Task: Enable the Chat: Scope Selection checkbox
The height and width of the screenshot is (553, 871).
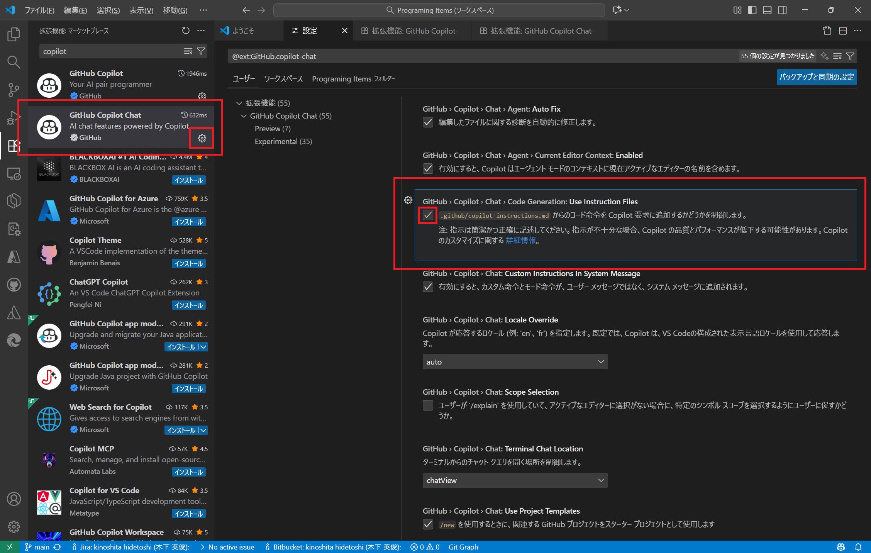Action: point(428,405)
